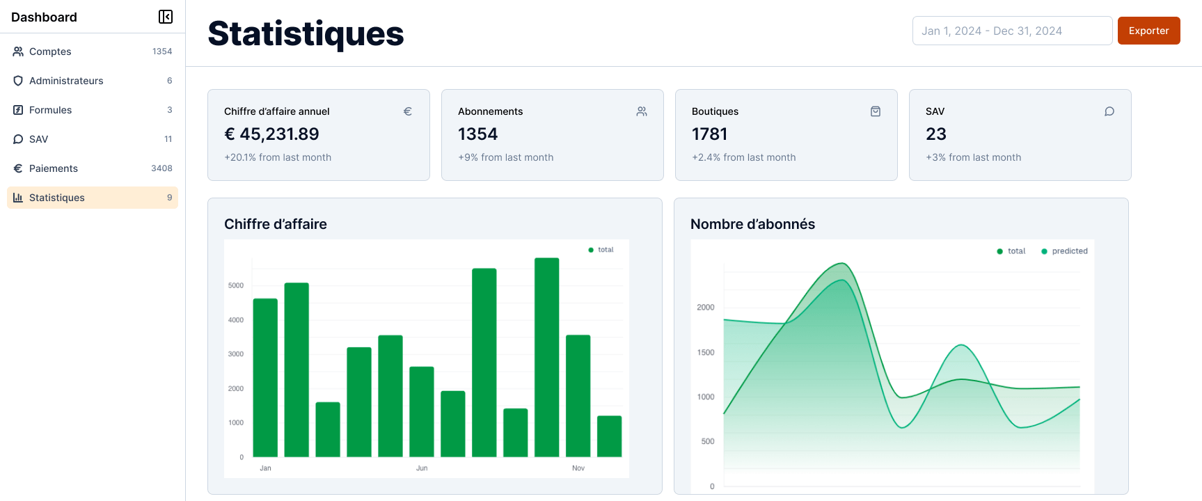Click the Formules icon in sidebar
The image size is (1202, 501).
tap(18, 110)
